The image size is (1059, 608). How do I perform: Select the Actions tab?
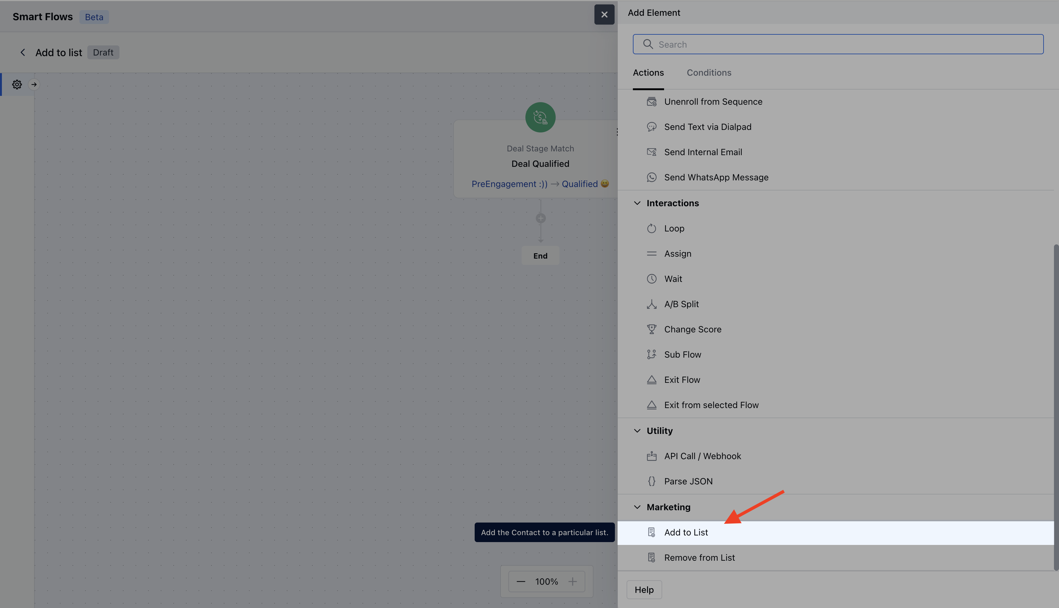tap(648, 73)
